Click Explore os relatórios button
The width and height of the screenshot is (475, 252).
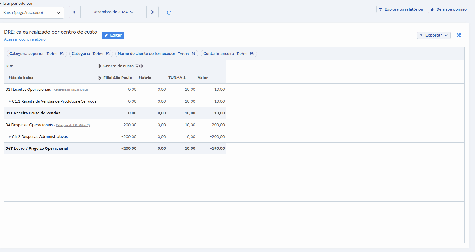[x=401, y=9]
